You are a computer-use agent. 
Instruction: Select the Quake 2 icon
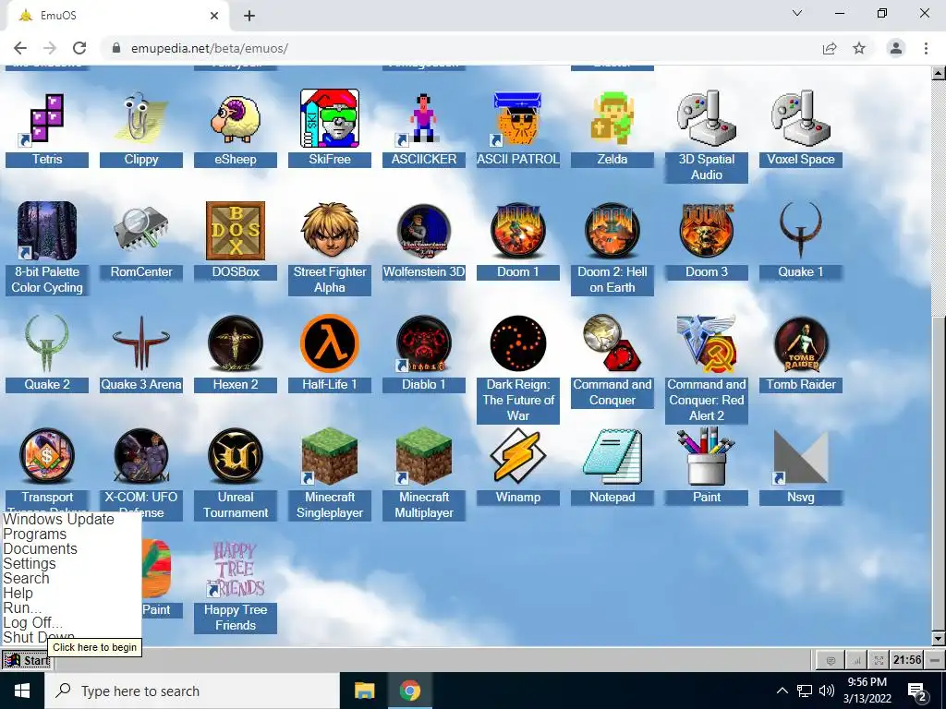47,343
